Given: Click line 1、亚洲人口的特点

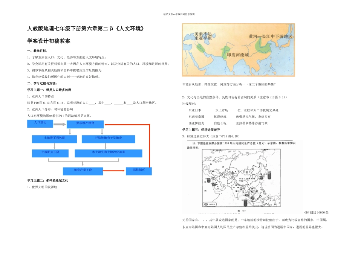Looking at the screenshot, I should [x=41, y=96].
